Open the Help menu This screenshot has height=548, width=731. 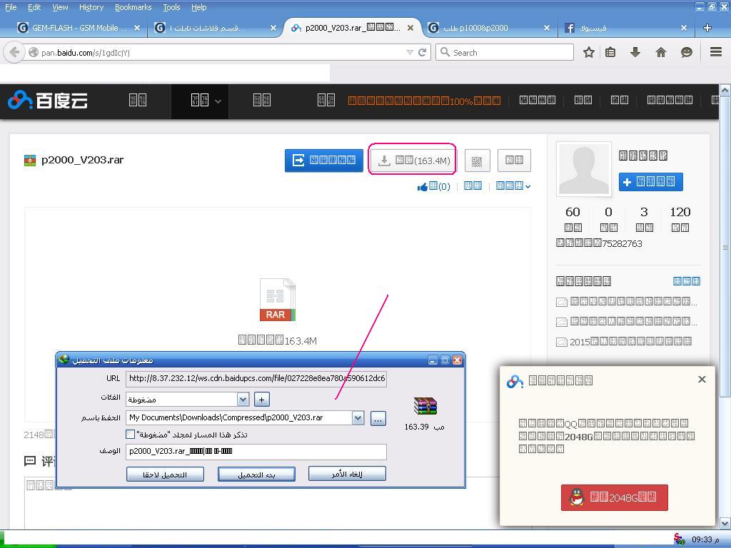click(x=198, y=7)
